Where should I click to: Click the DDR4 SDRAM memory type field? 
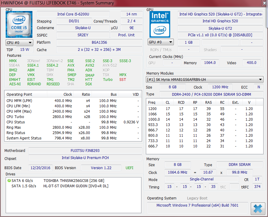239,165
